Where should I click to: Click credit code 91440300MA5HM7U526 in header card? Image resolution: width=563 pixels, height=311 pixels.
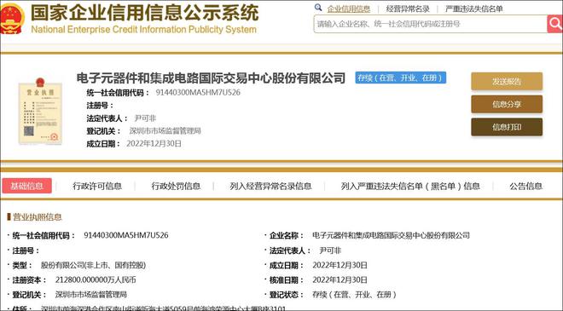(x=198, y=92)
